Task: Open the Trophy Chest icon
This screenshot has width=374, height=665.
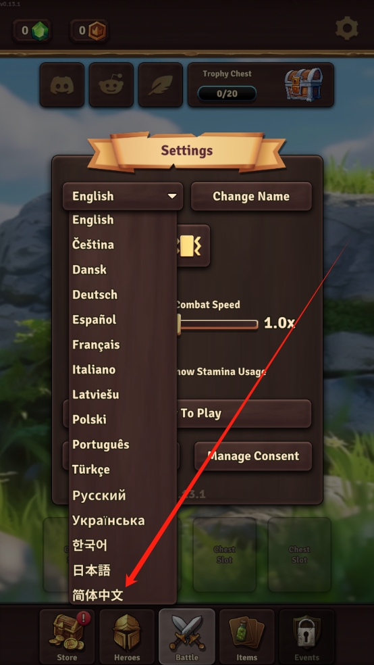Action: [x=303, y=84]
